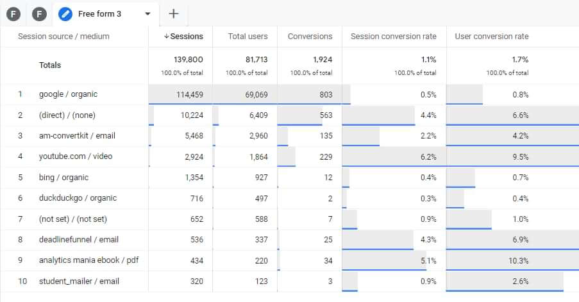The width and height of the screenshot is (579, 302).
Task: Select the Free form 3 tab label
Action: (99, 13)
